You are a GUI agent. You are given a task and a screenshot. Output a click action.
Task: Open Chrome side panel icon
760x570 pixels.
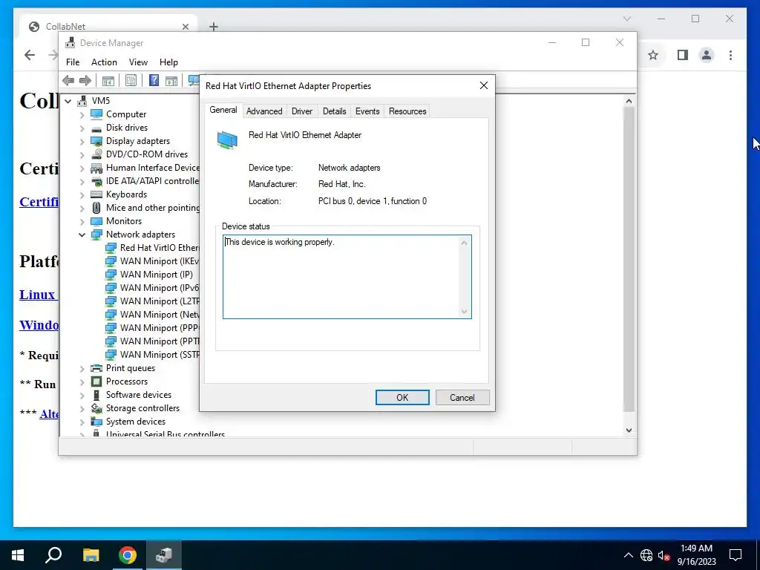683,55
